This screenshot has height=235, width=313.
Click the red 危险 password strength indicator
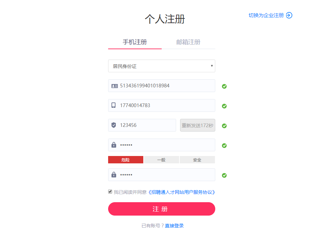point(126,160)
